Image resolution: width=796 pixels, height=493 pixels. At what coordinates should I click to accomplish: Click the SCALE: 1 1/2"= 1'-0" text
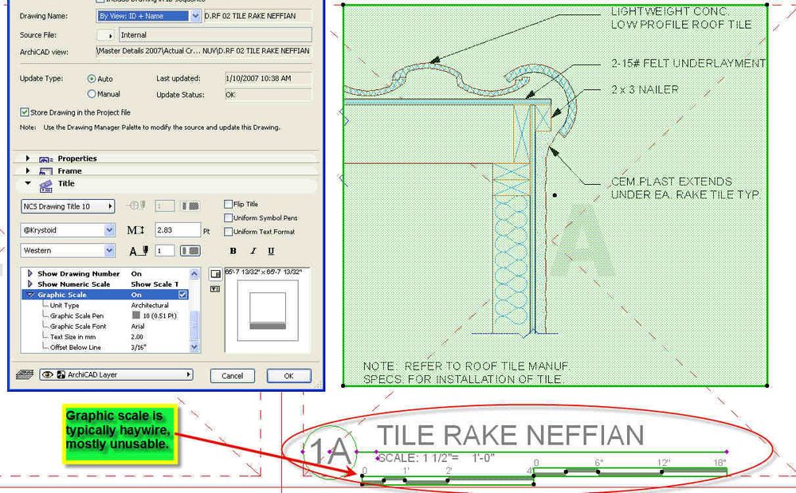[437, 458]
